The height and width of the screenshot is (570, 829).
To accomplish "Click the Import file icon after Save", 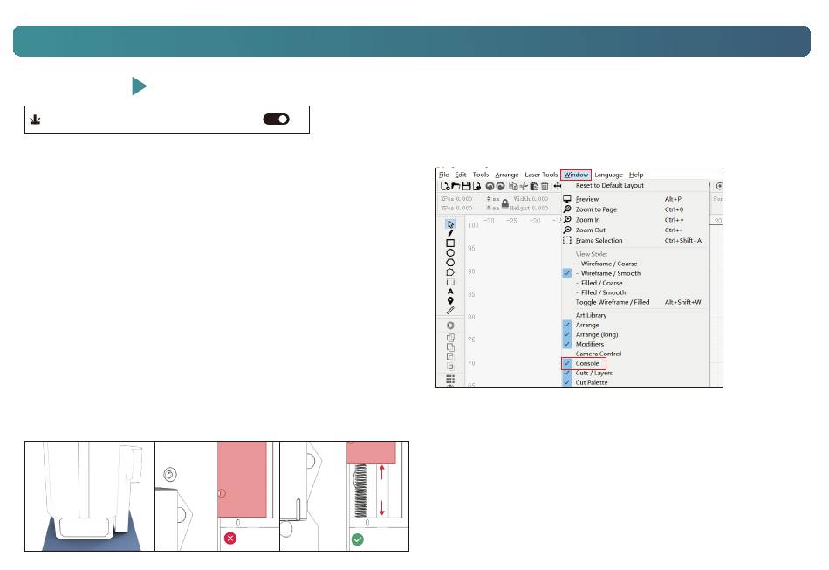I will tap(476, 186).
